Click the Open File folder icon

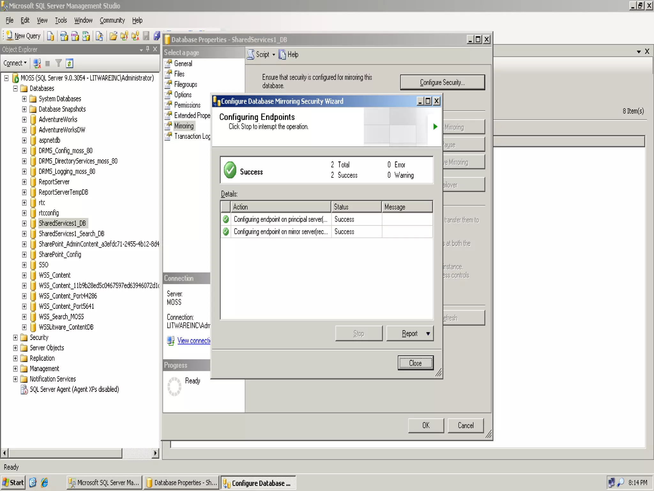tap(113, 36)
